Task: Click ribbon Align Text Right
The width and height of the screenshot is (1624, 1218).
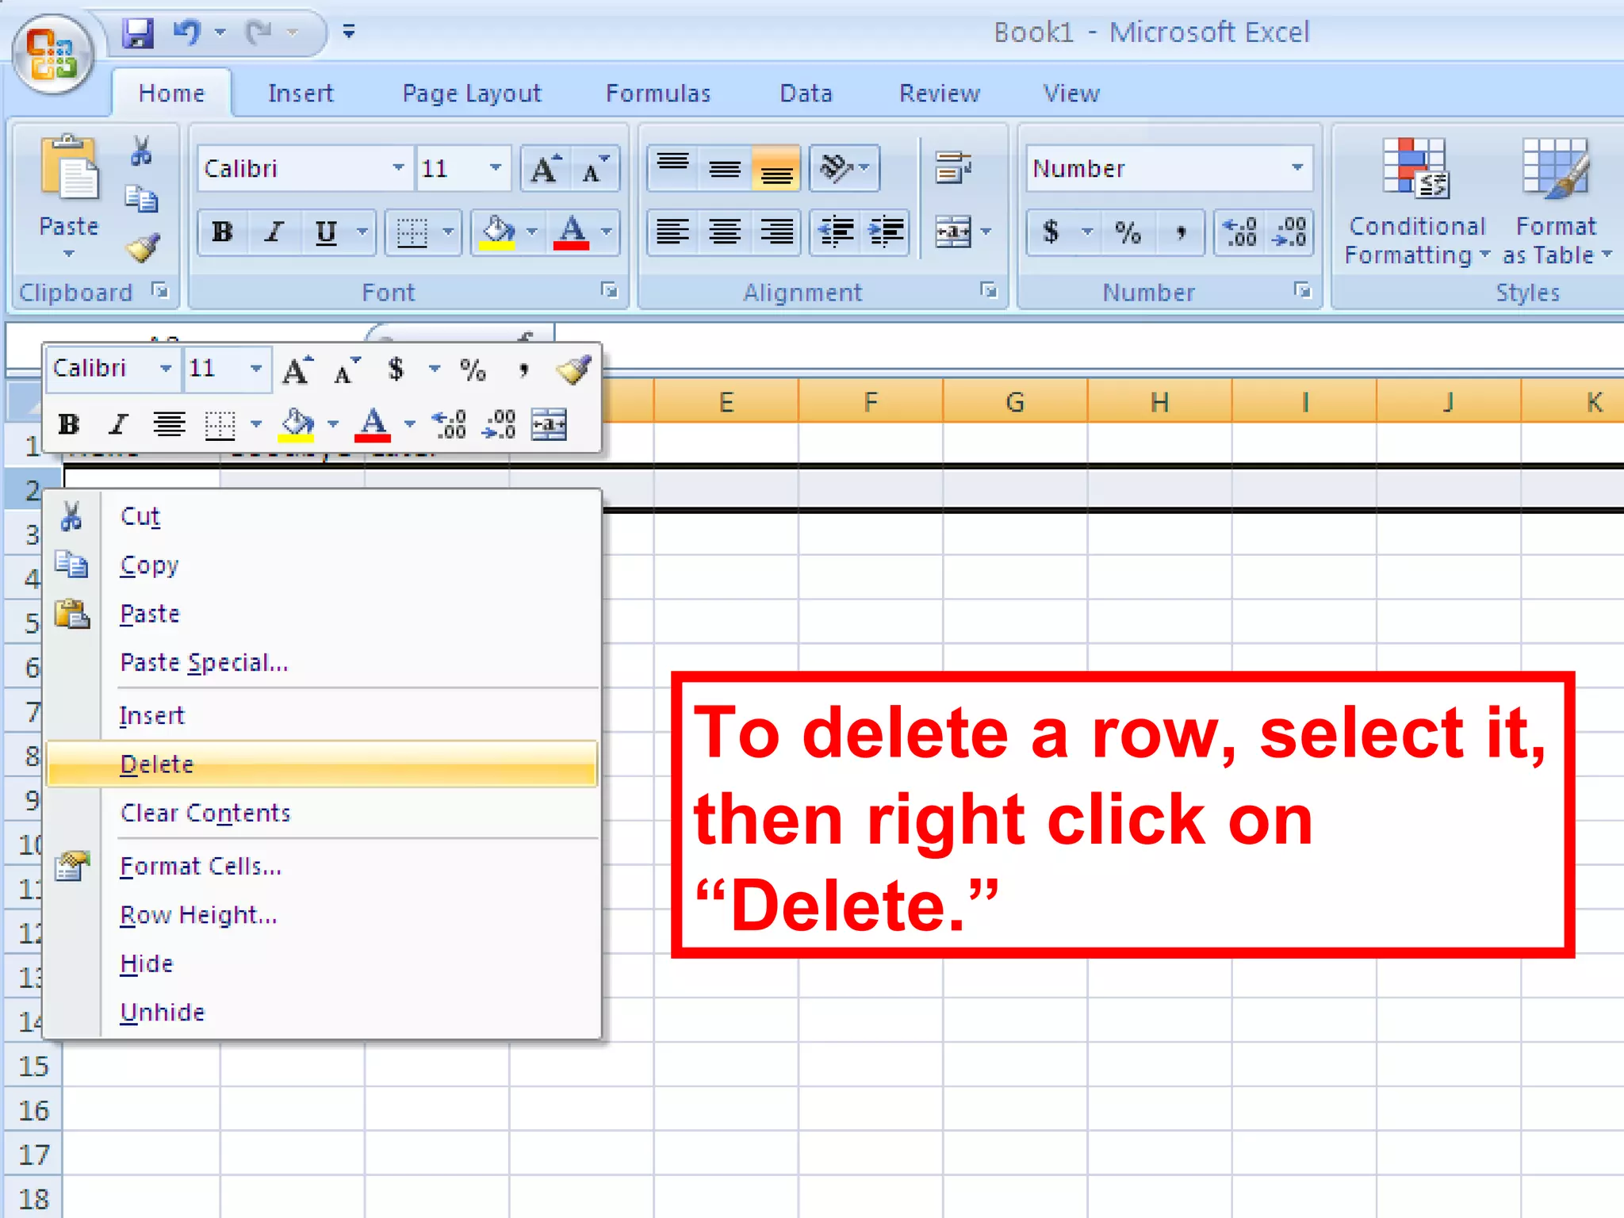Action: pos(776,232)
